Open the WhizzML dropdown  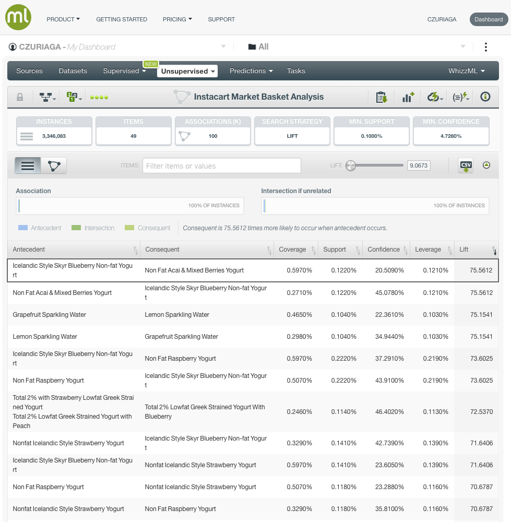[466, 71]
